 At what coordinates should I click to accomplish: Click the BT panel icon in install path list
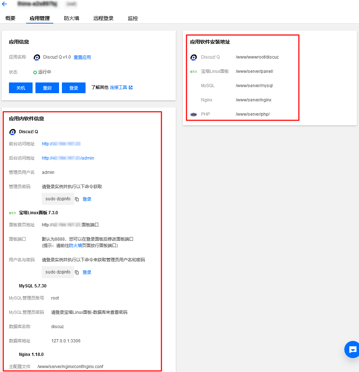click(x=194, y=72)
